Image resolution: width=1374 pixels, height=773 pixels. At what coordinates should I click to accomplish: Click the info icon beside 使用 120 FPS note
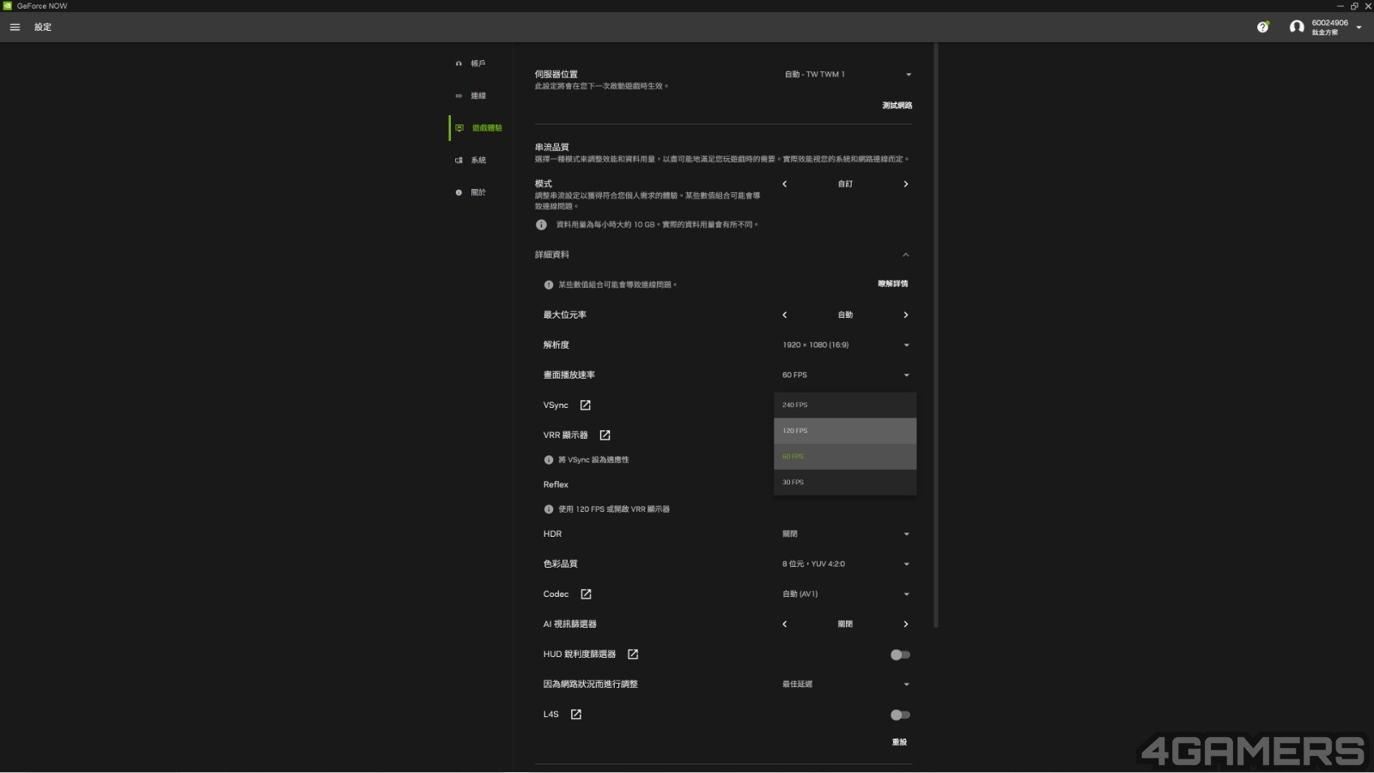549,509
